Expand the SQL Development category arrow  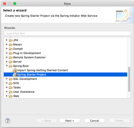7,79
